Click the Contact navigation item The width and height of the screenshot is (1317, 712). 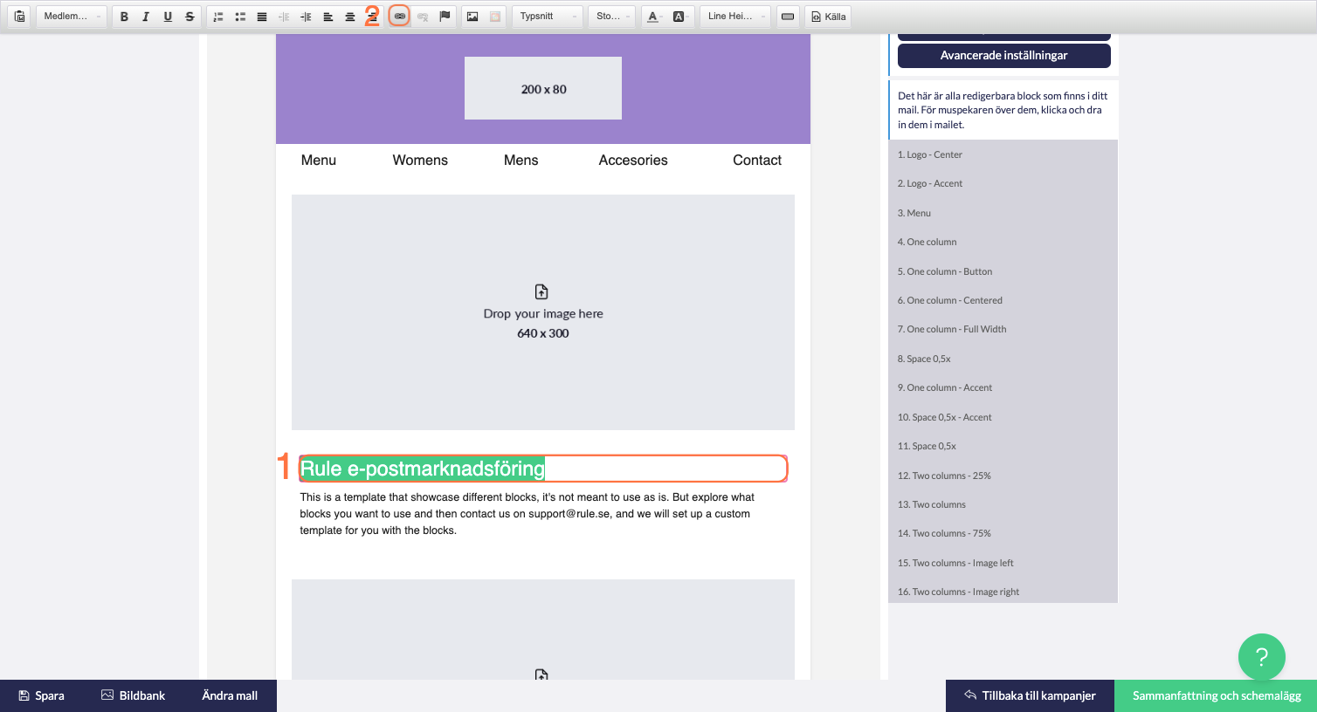tap(757, 161)
